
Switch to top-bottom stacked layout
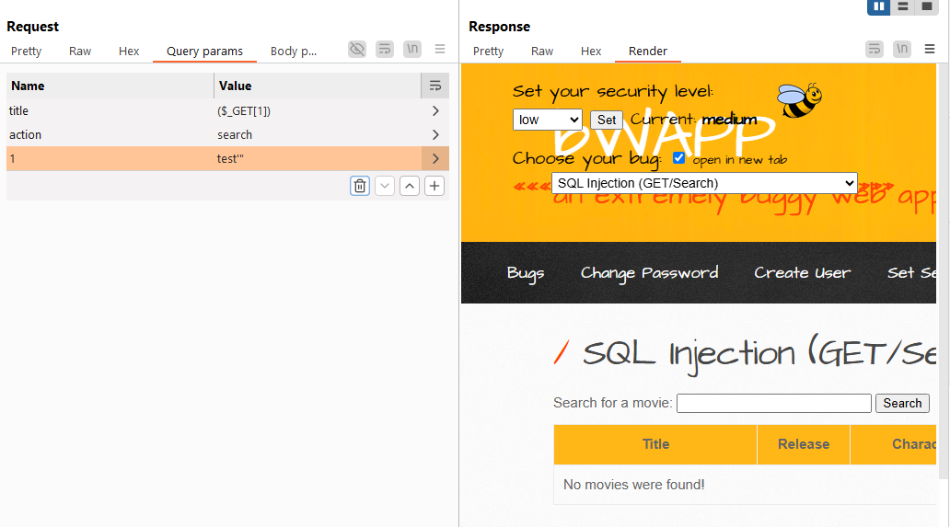click(903, 6)
